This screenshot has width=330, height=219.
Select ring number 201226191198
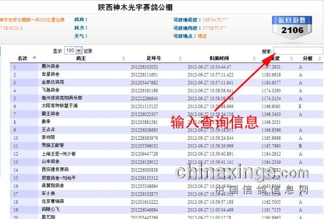144,90
